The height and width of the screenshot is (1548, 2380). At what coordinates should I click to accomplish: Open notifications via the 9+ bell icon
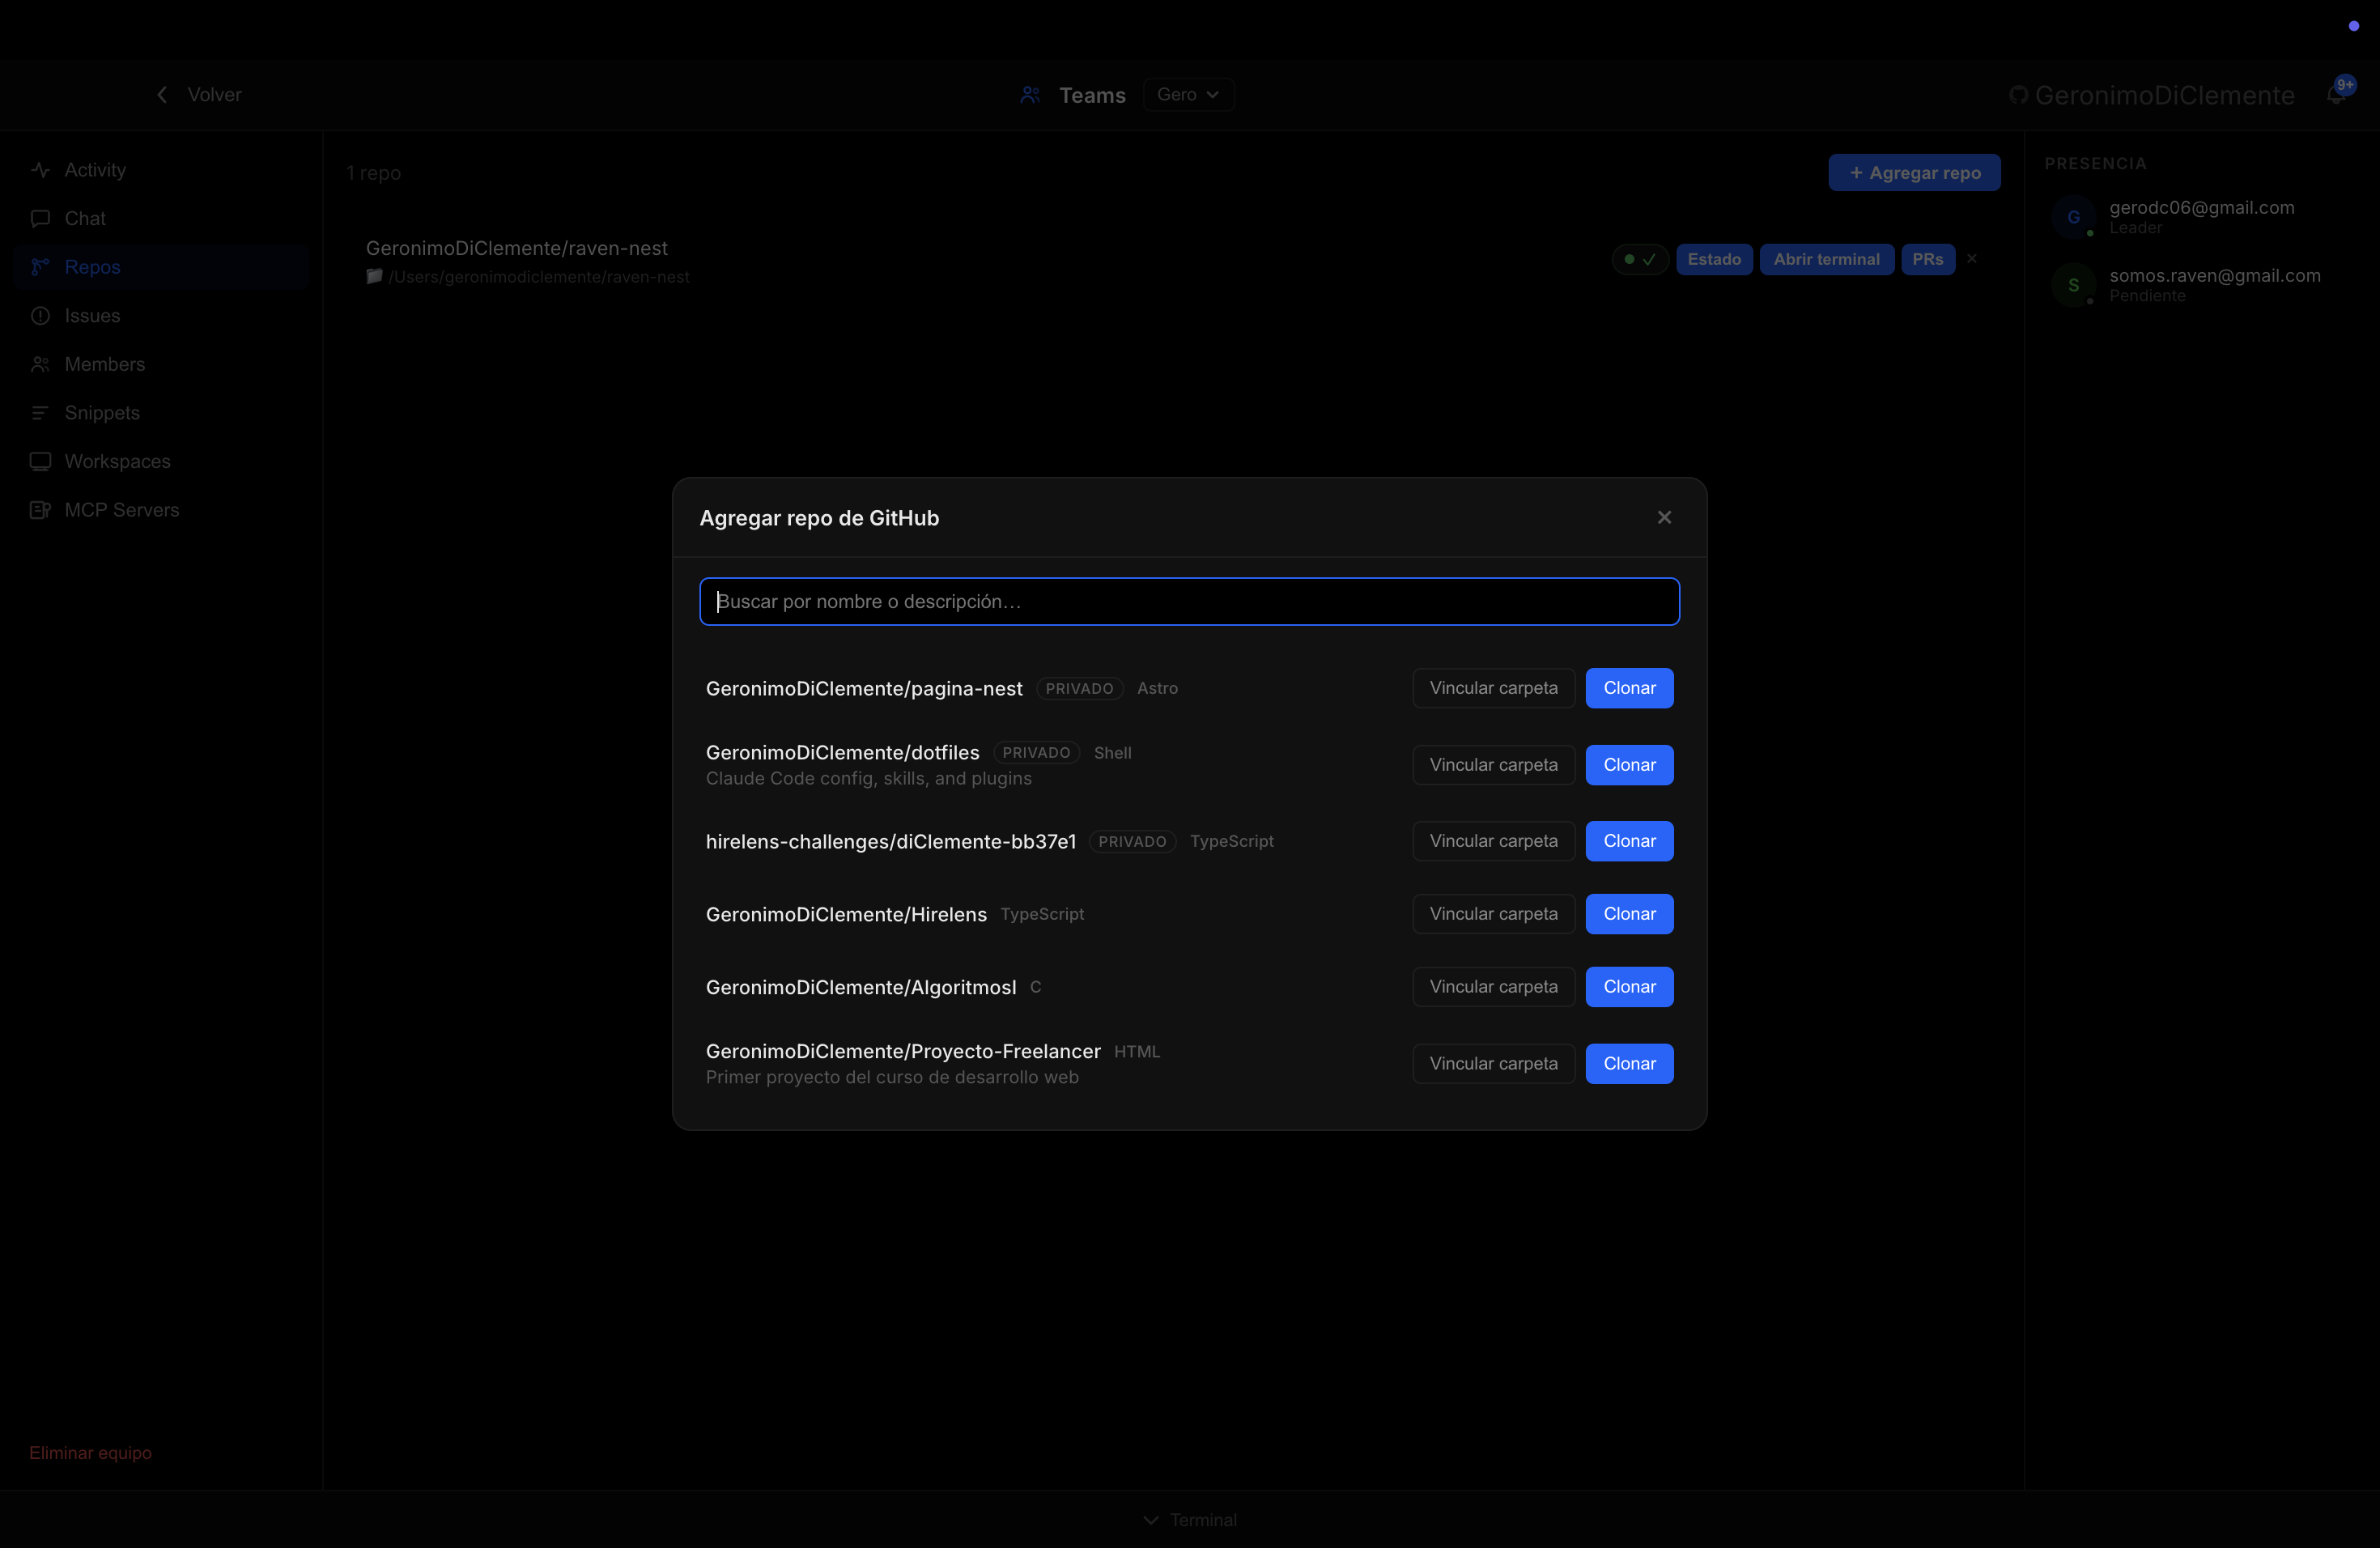[x=2339, y=95]
